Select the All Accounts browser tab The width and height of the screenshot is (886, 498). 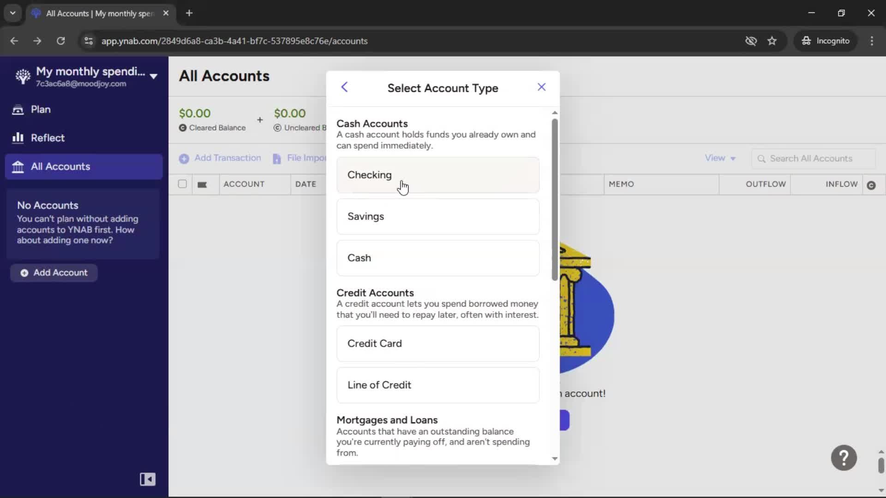click(100, 13)
